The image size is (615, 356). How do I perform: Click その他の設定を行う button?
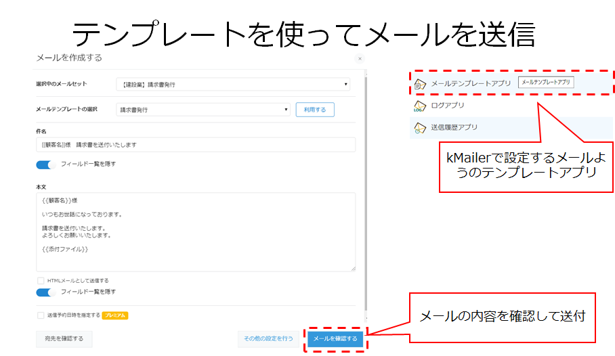pyautogui.click(x=268, y=339)
